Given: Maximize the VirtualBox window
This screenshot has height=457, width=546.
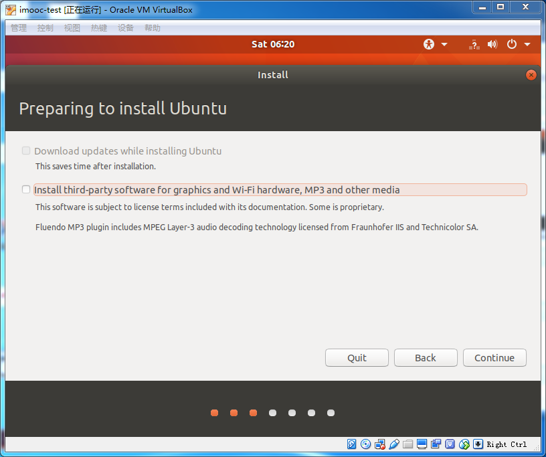Looking at the screenshot, I should pyautogui.click(x=500, y=7).
